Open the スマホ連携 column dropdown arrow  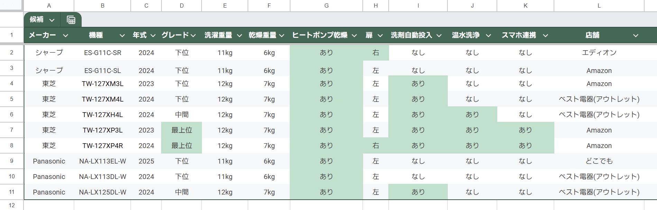pos(545,35)
